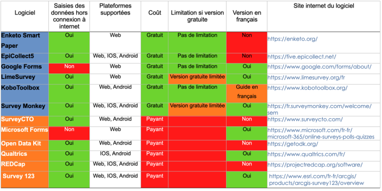
Task: Select the Enketo Smart Paper row header
Action: [x=24, y=42]
